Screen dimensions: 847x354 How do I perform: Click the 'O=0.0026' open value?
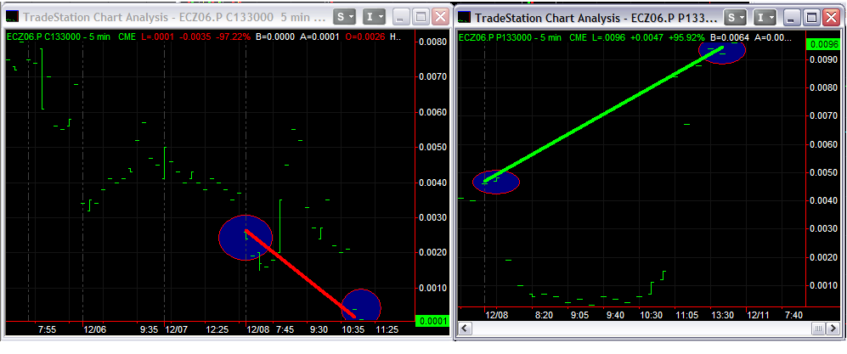click(364, 37)
